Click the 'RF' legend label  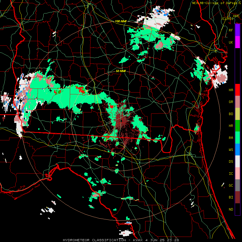[x=231, y=30]
